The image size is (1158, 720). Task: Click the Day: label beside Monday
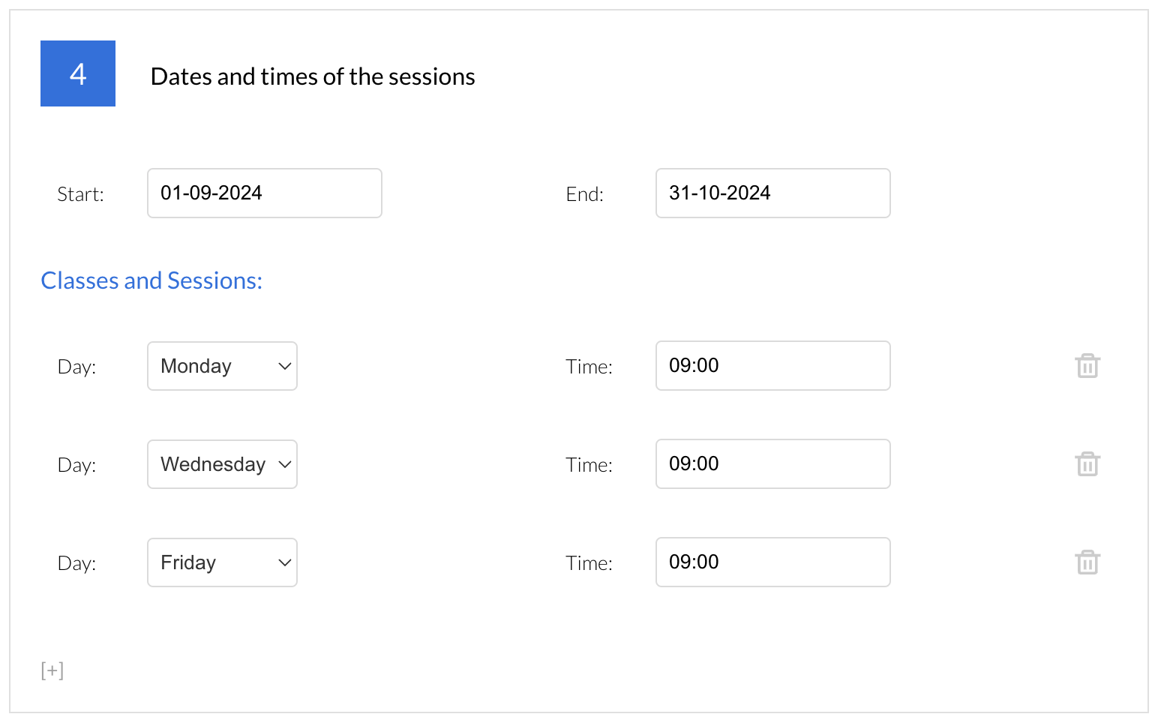[76, 367]
